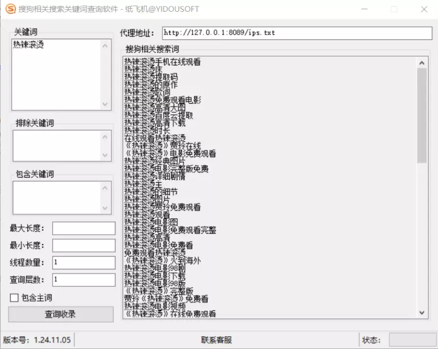This screenshot has width=438, height=349.
Task: Select result 热辣滚烫详细剧情
Action: pos(155,176)
